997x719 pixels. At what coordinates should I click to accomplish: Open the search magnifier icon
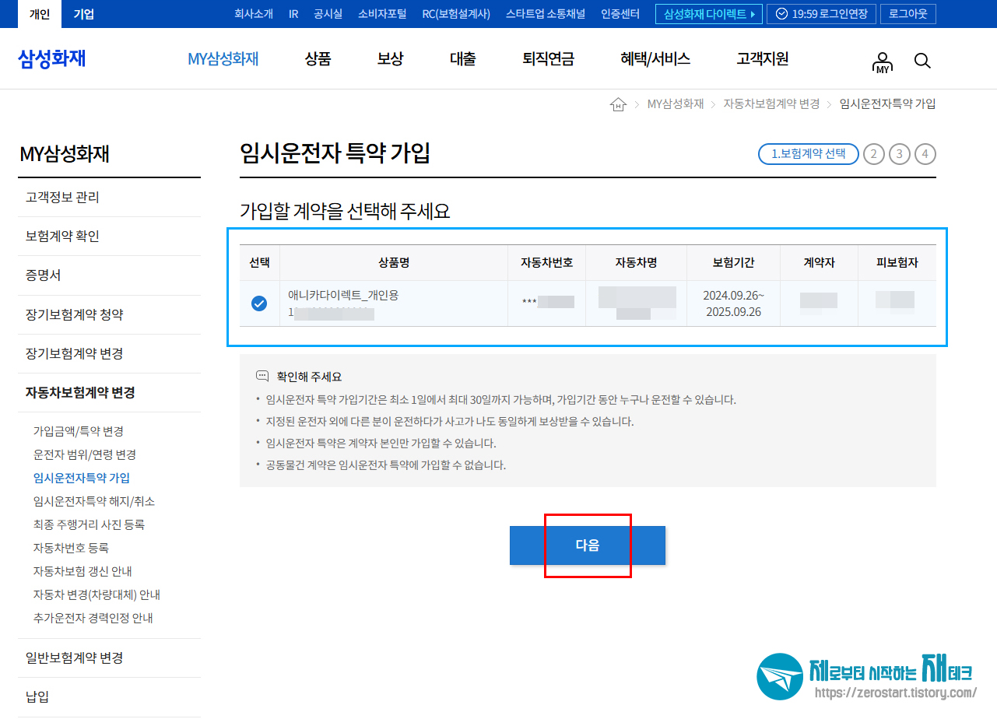click(x=922, y=61)
